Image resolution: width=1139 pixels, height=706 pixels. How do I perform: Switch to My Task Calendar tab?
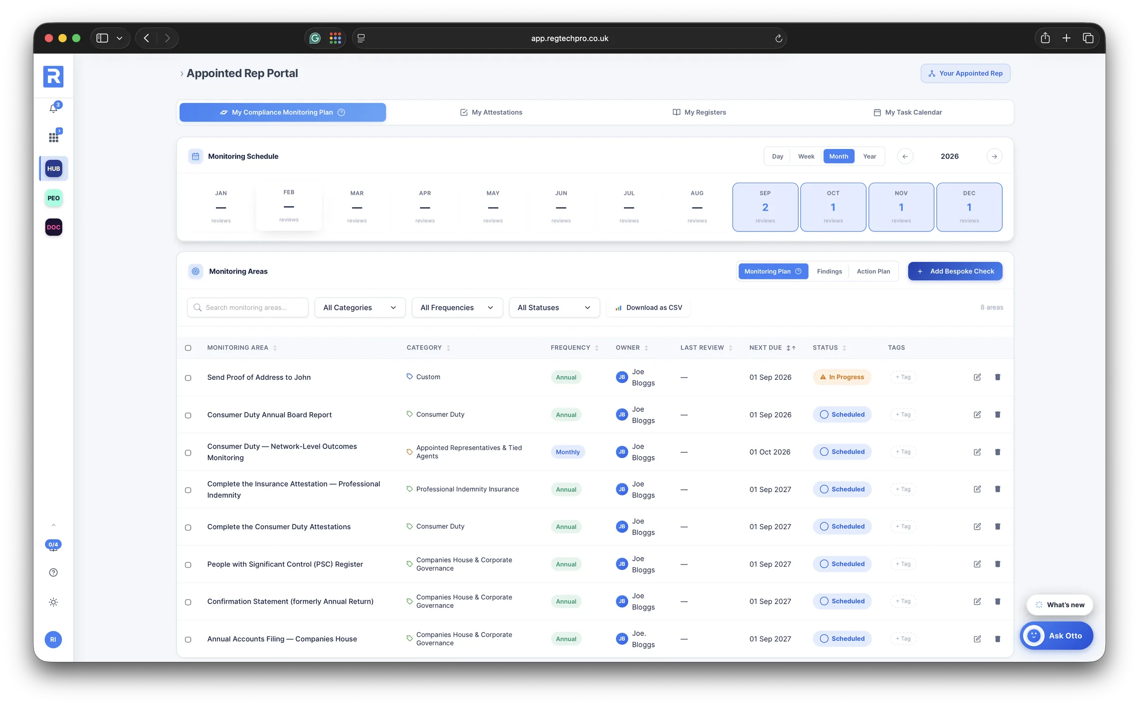coord(907,112)
